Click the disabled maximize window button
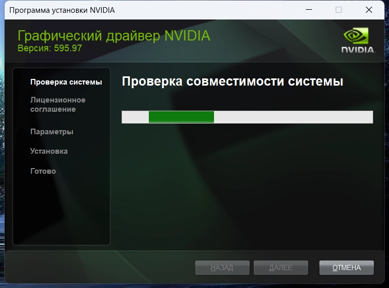 tap(339, 10)
